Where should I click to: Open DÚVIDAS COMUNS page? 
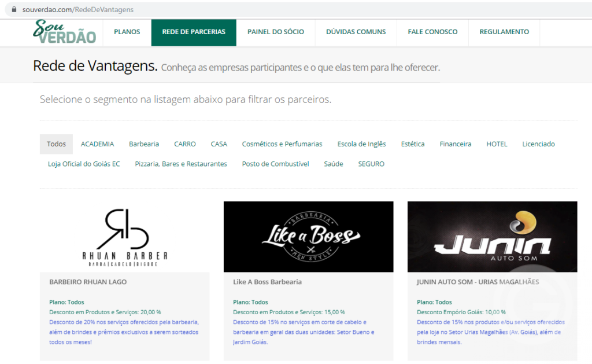[356, 32]
